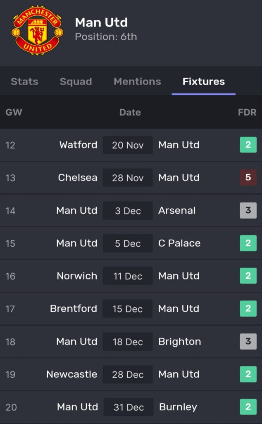The height and width of the screenshot is (424, 262).
Task: Click the Burnley opponent name
Action: pyautogui.click(x=178, y=407)
